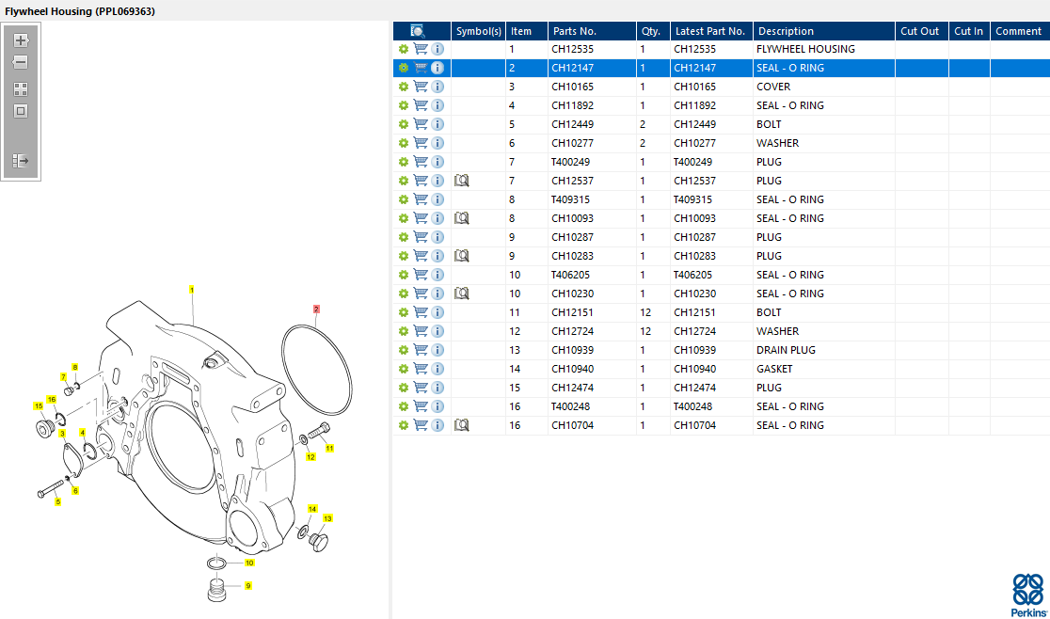Add T409315 Seal O Ring to the cart

[421, 199]
